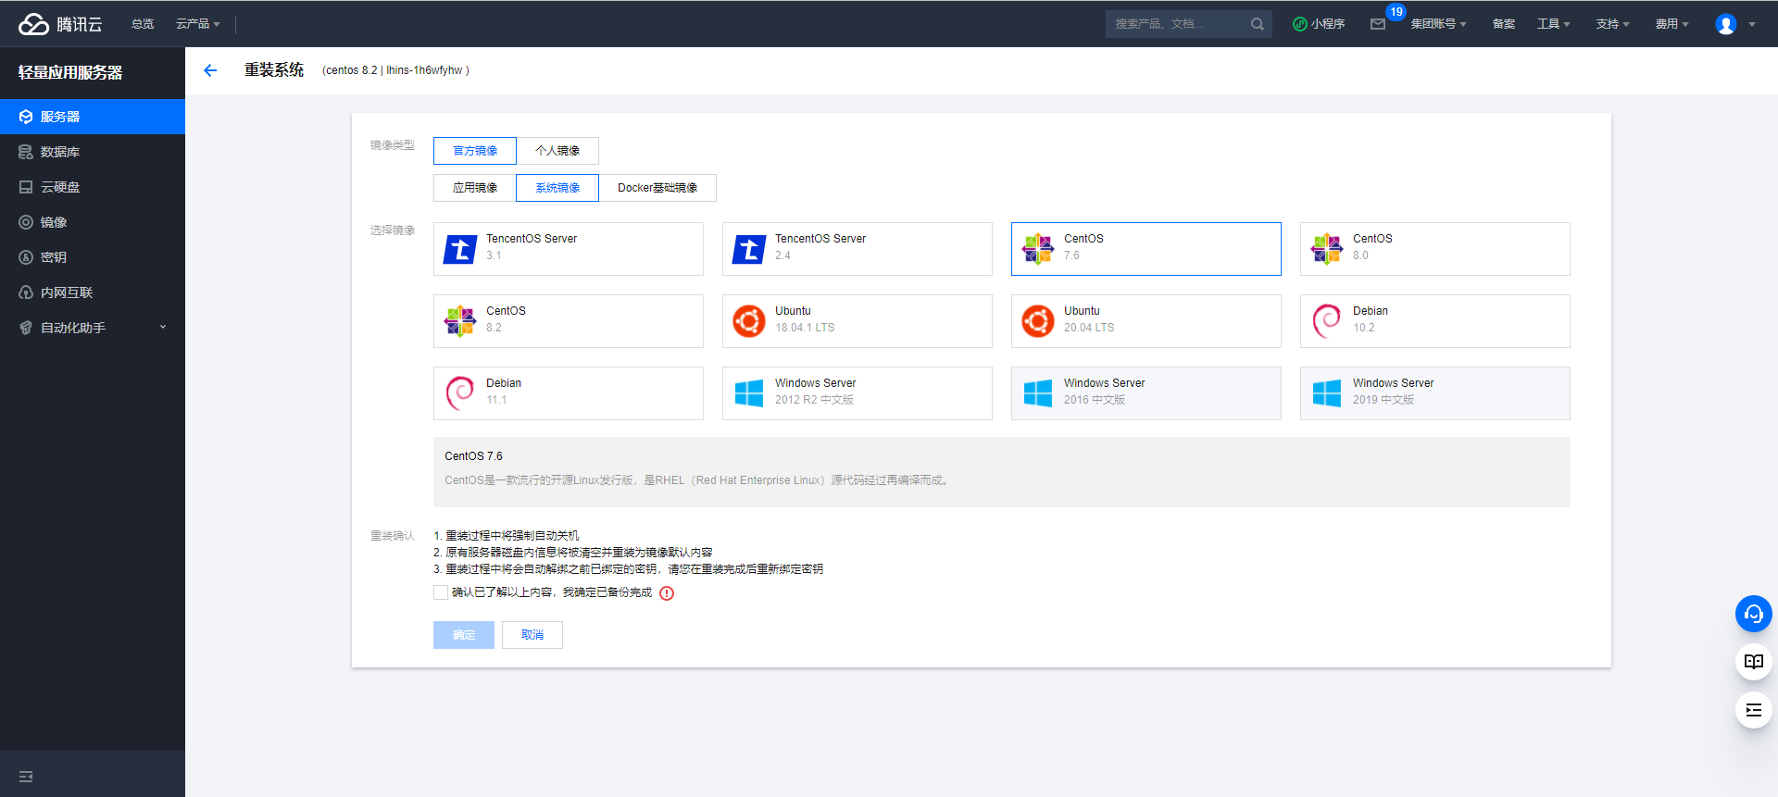
Task: Select Windows Server 2012 R2 image card
Action: click(858, 393)
